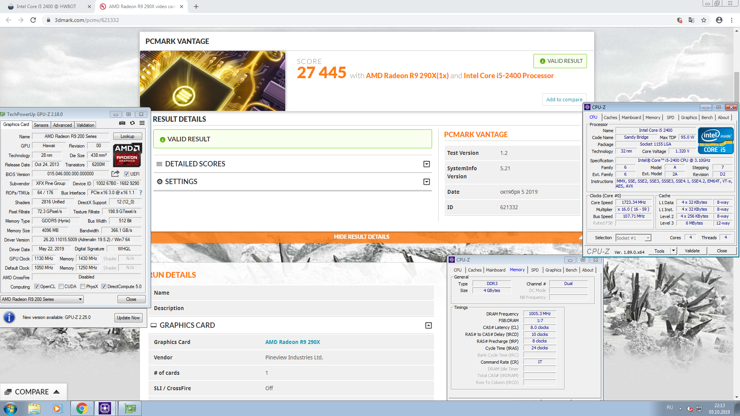The image size is (740, 416).
Task: Refresh GPU-Z data with refresh icon
Action: (x=132, y=123)
